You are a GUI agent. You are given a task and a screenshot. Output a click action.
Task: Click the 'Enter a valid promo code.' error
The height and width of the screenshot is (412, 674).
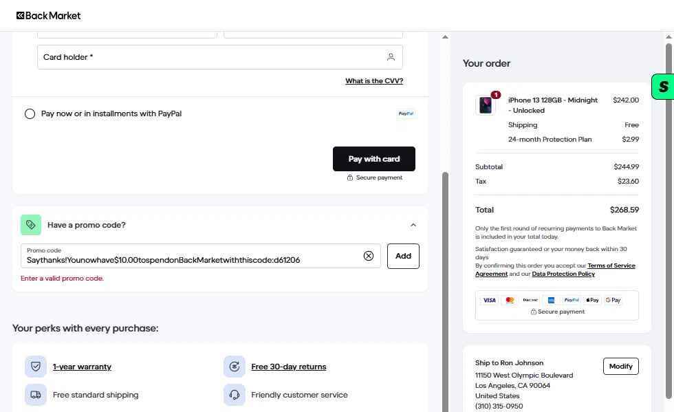tap(63, 279)
